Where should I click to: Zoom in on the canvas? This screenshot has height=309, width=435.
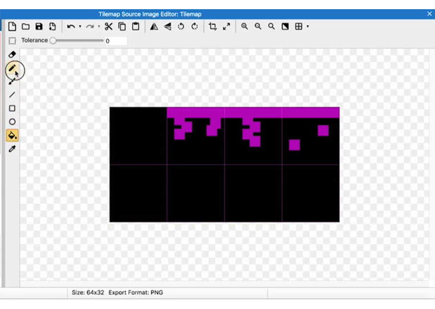245,27
